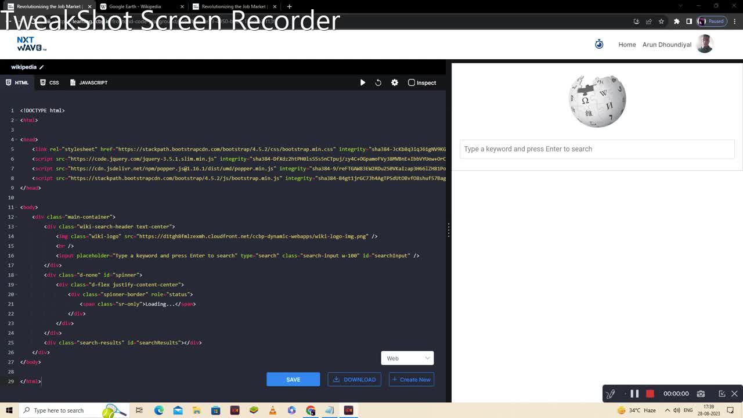Open Task View on taskbar
The height and width of the screenshot is (418, 743).
pyautogui.click(x=139, y=410)
